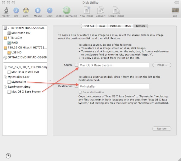Toggle Erase destination checkbox
Viewport: 181px width, 161px height.
pos(80,92)
